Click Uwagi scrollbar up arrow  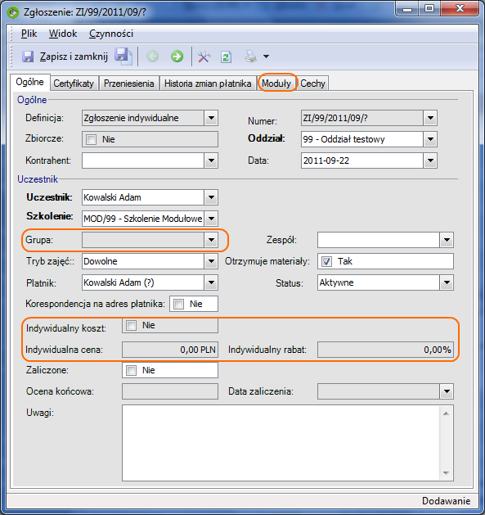pos(446,413)
